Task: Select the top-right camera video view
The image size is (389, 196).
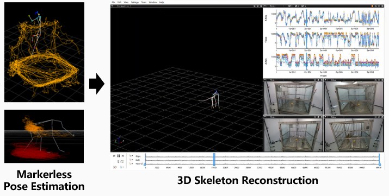Action: point(354,98)
